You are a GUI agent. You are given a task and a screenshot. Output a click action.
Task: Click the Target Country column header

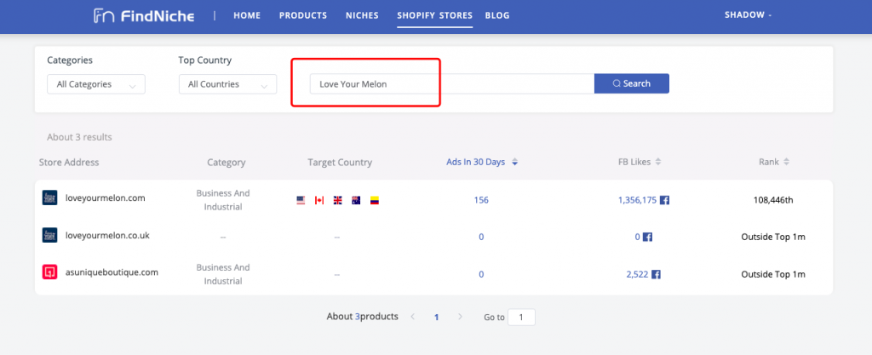pos(340,163)
